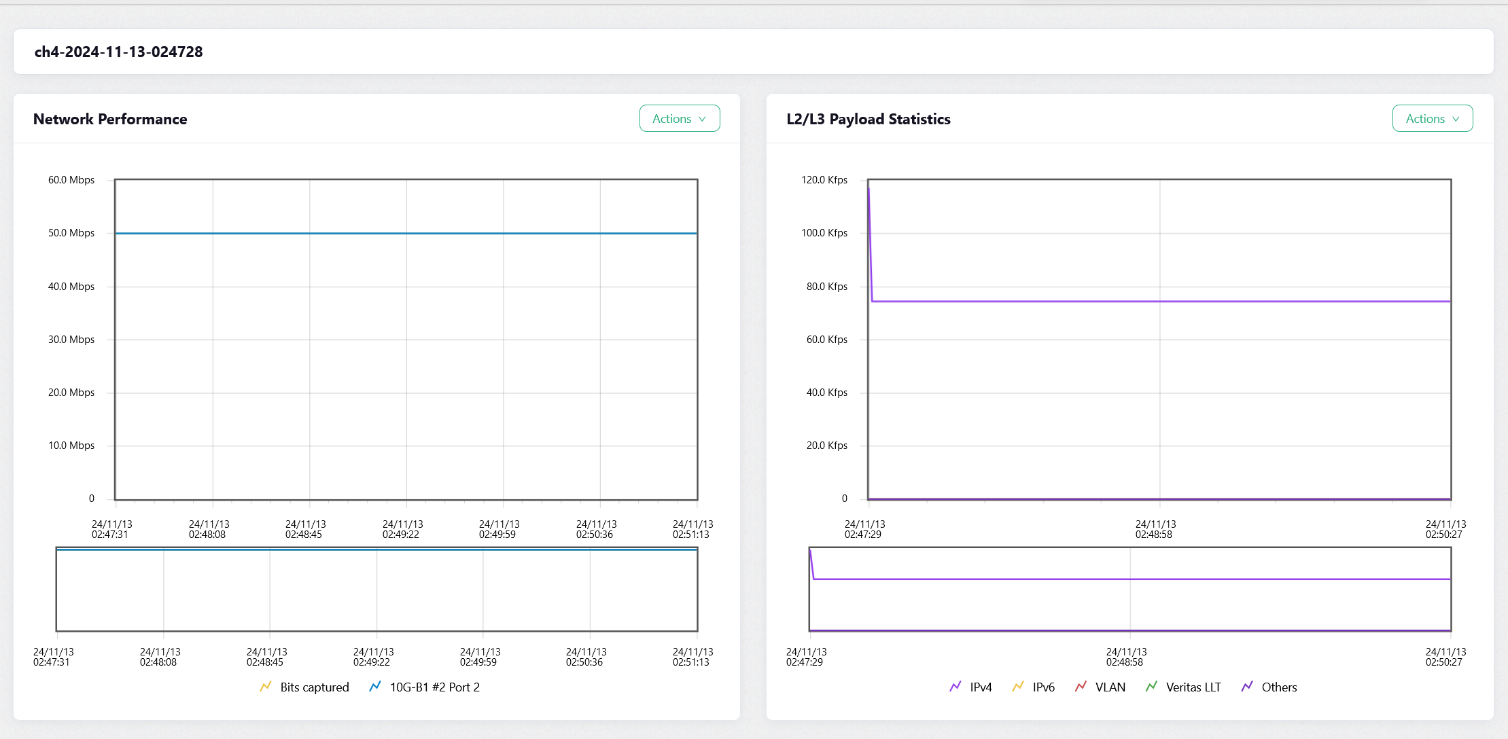
Task: Click the ch4-2024-11-13-024728 capture title
Action: (119, 52)
